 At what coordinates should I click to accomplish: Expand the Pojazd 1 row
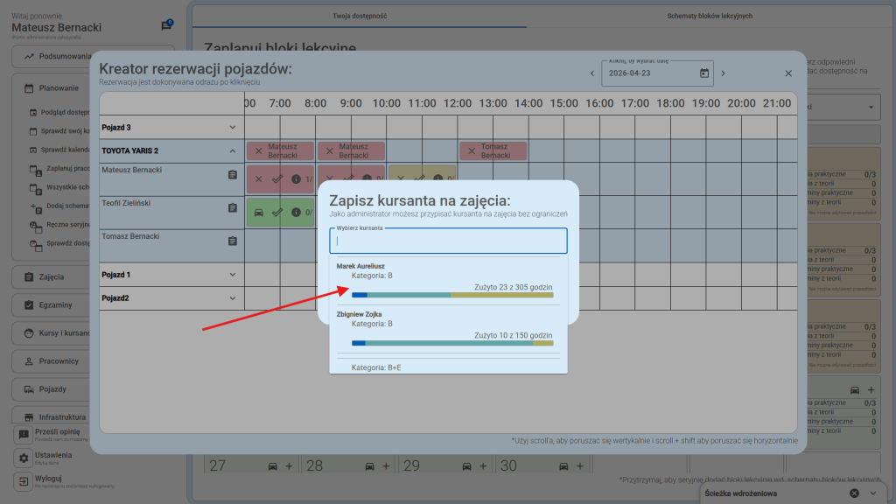click(x=232, y=275)
